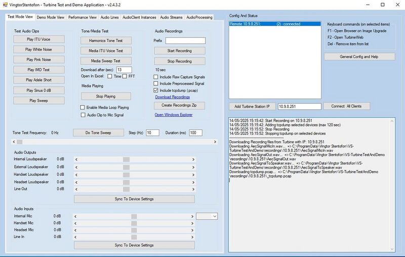Run the Harmonics Tone Test
This screenshot has width=405, height=257.
point(106,40)
